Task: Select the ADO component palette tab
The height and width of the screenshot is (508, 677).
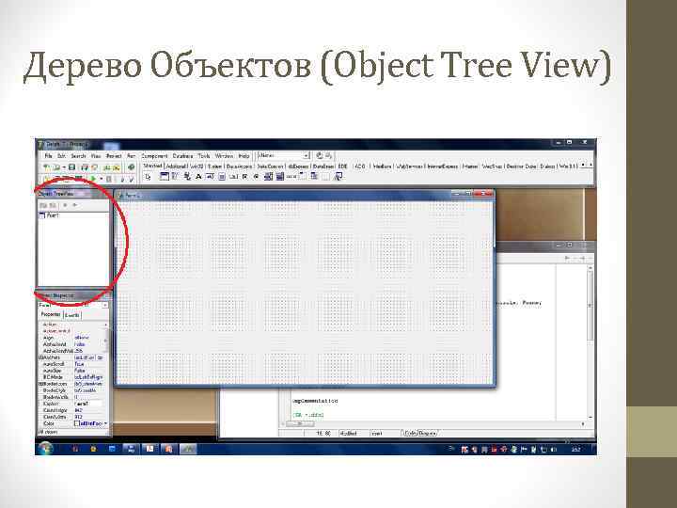Action: 359,167
